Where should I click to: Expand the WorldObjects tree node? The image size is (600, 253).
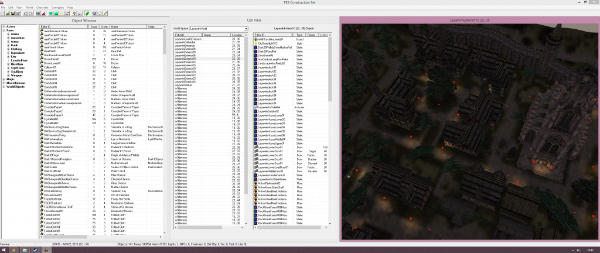point(4,87)
